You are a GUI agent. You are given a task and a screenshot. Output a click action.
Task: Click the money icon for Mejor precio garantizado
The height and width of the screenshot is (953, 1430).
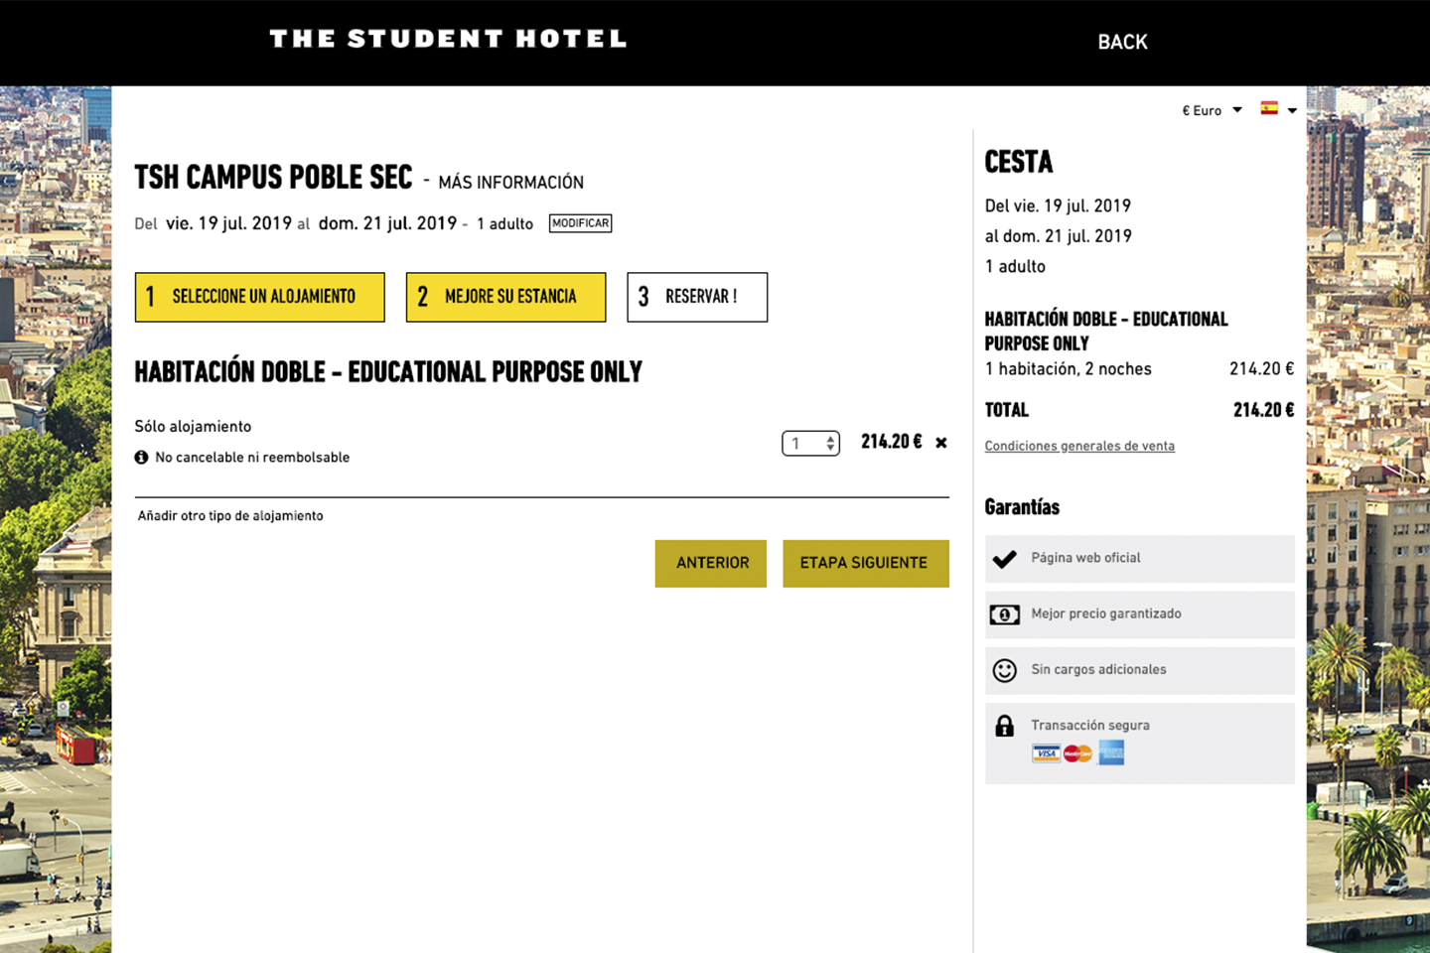1005,614
